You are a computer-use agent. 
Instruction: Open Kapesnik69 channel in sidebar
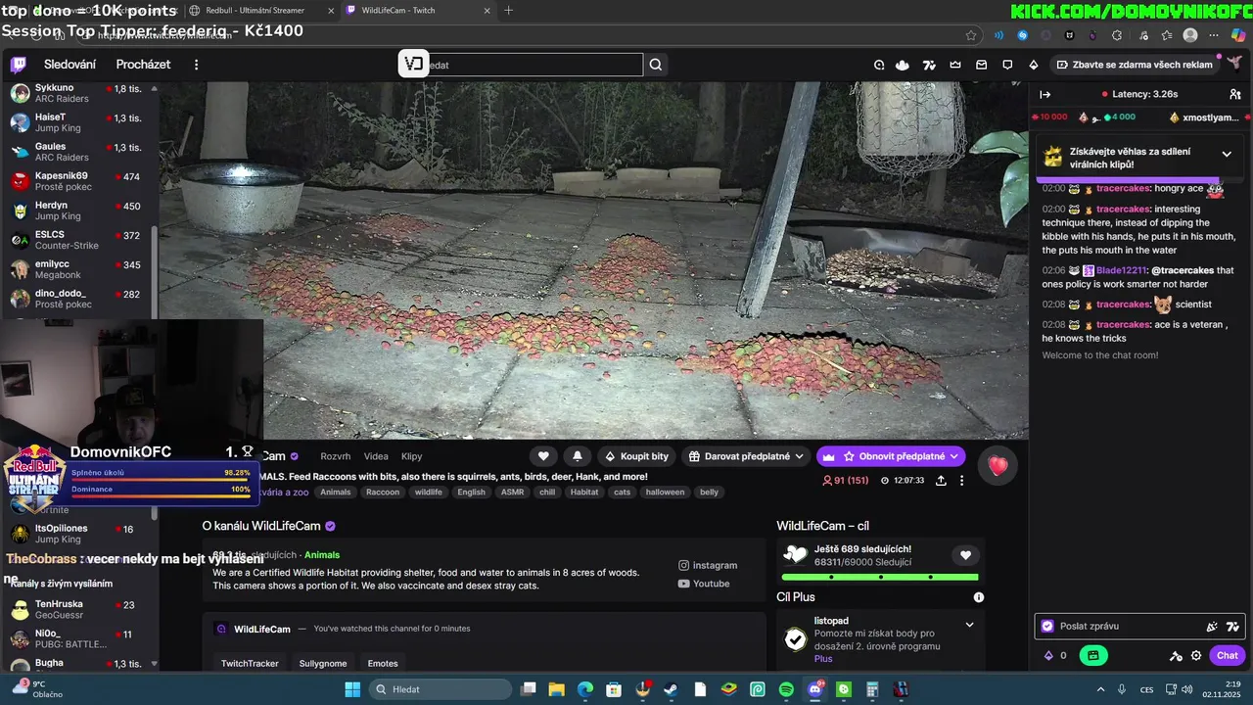click(78, 181)
